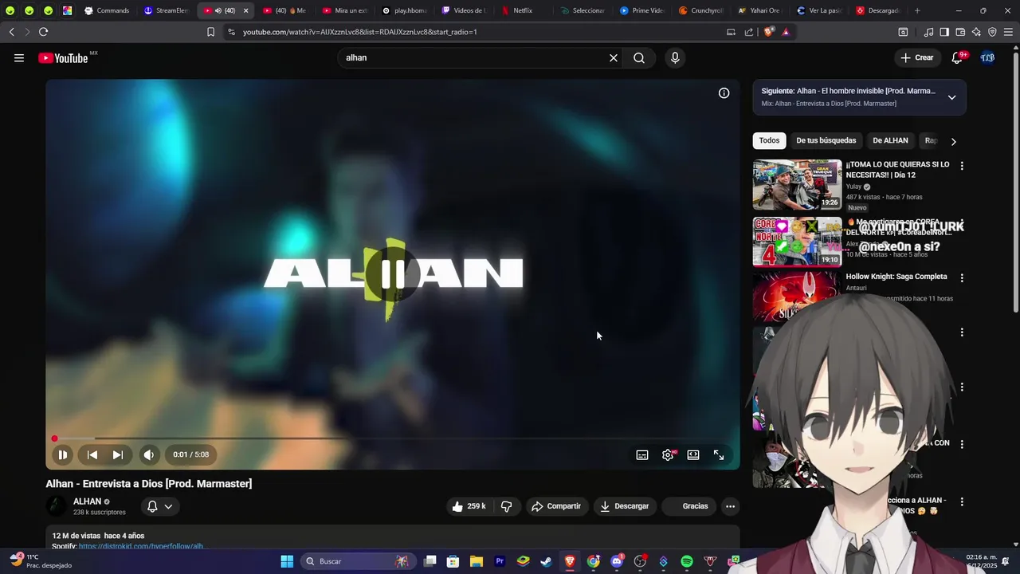
Task: Open the account avatar menu
Action: click(x=987, y=57)
